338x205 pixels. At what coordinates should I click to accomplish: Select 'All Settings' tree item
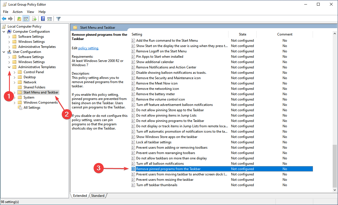tap(32, 108)
